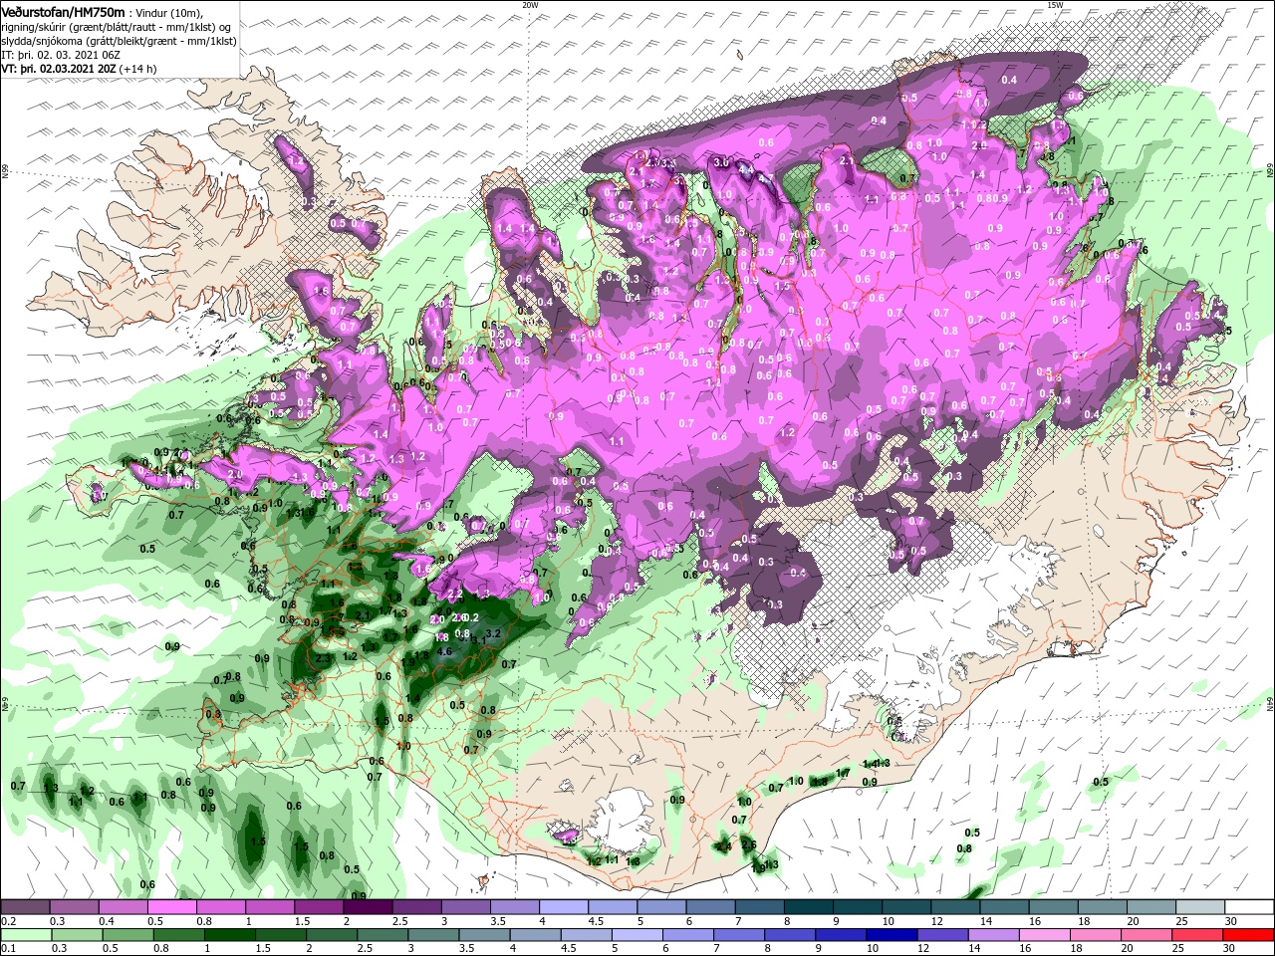Viewport: 1275px width, 956px height.
Task: Pick the light grey snow swatch from 25 to 30
Action: 1200,907
